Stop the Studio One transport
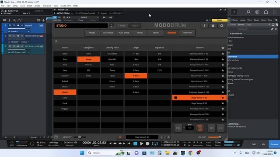 pos(135,143)
